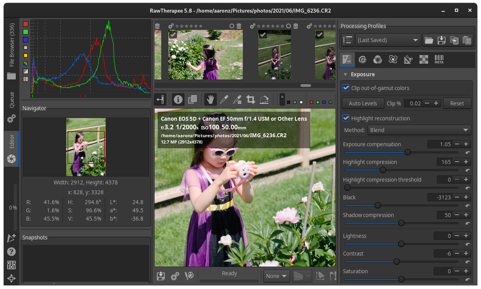The height and width of the screenshot is (289, 481).
Task: Click the Exposure compensation slider handle
Action: 408,152
